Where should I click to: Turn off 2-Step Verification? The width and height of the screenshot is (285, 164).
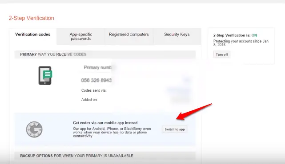(222, 55)
